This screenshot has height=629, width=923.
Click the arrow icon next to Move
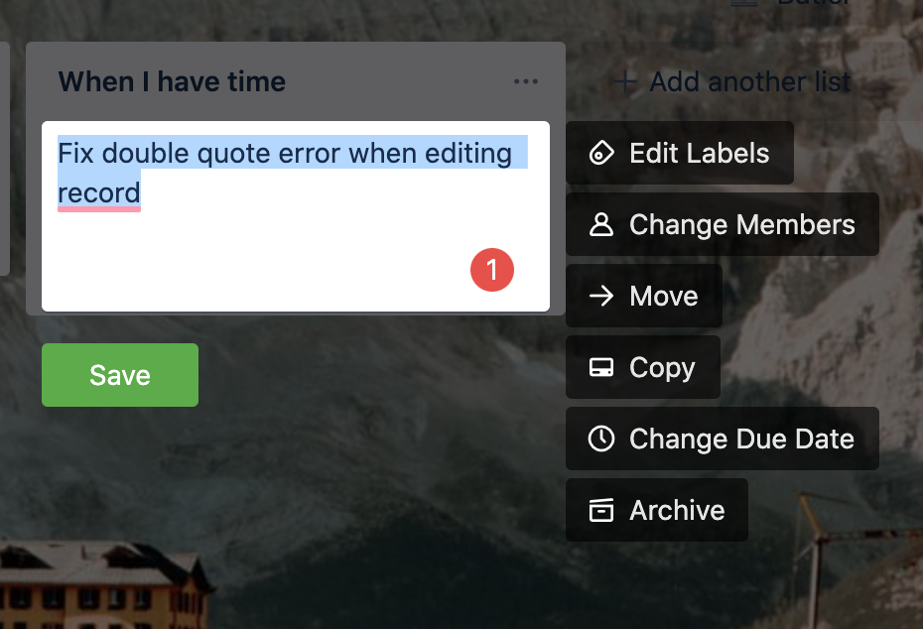click(x=601, y=296)
